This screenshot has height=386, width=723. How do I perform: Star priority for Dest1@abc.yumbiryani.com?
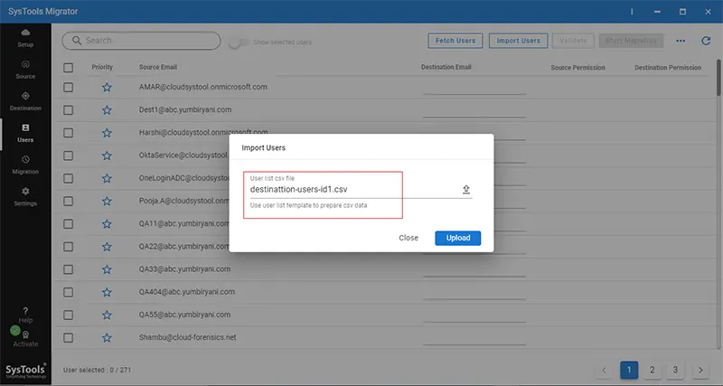tap(107, 109)
